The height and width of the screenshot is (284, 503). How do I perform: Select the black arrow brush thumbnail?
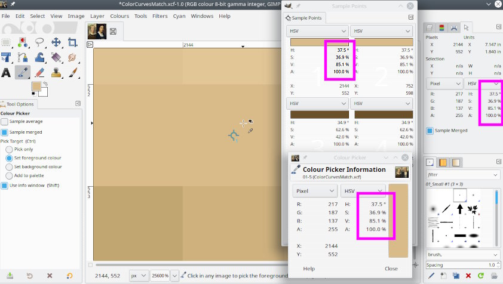pos(460,209)
